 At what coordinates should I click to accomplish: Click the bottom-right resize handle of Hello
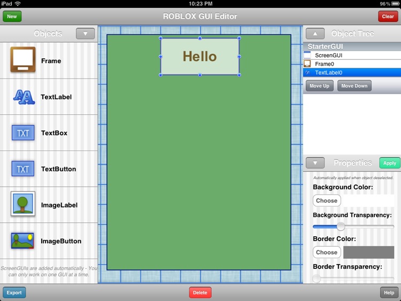pyautogui.click(x=239, y=75)
